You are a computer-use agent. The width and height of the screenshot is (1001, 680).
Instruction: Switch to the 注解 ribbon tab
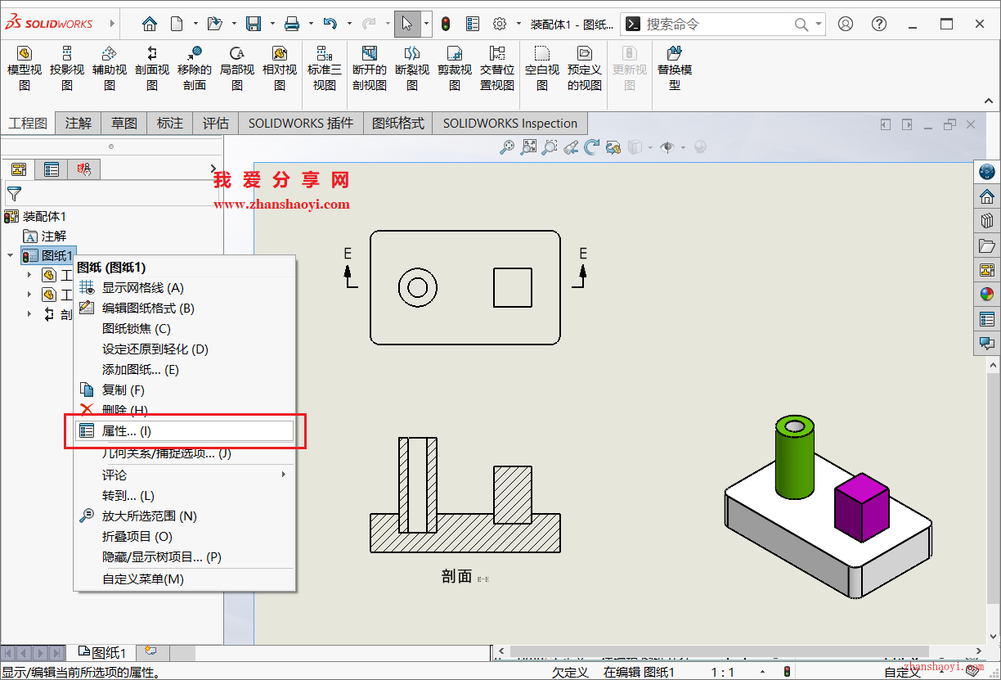click(x=79, y=124)
